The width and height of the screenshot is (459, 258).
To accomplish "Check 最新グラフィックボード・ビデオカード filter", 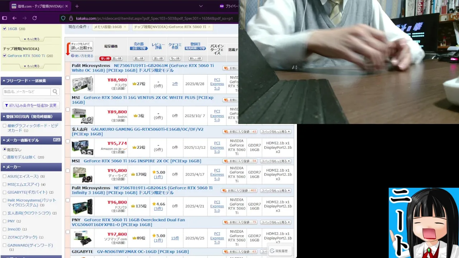I will click(x=5, y=126).
